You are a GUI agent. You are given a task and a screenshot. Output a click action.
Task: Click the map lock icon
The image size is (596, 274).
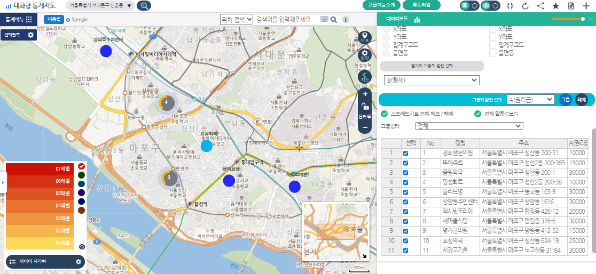coord(365,106)
